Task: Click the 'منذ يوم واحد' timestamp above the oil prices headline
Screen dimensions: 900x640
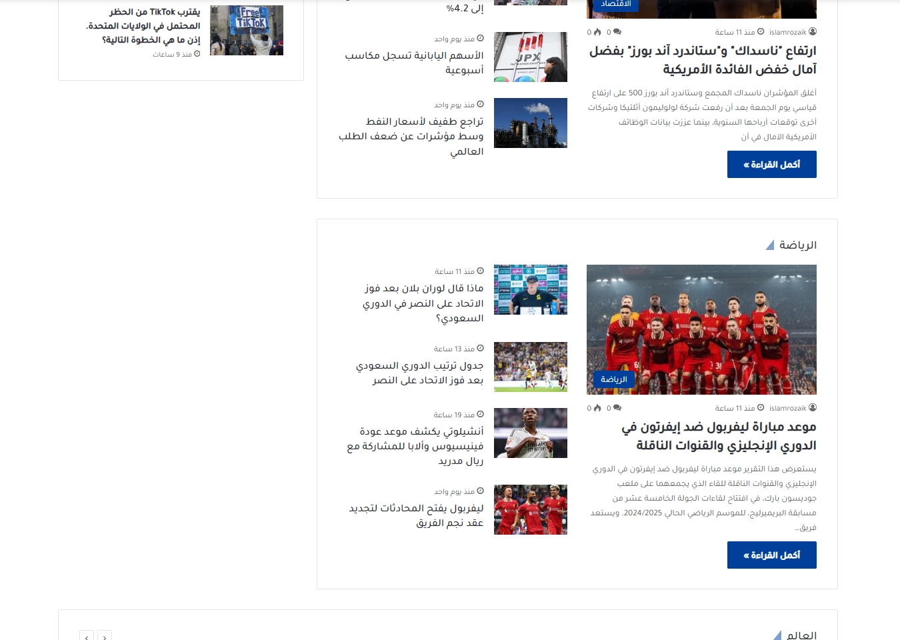Action: tap(454, 105)
